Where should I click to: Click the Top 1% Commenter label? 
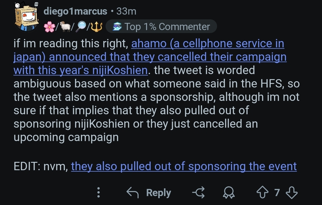click(x=167, y=27)
